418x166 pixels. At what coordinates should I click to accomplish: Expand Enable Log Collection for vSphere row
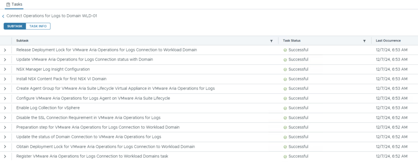(5, 108)
